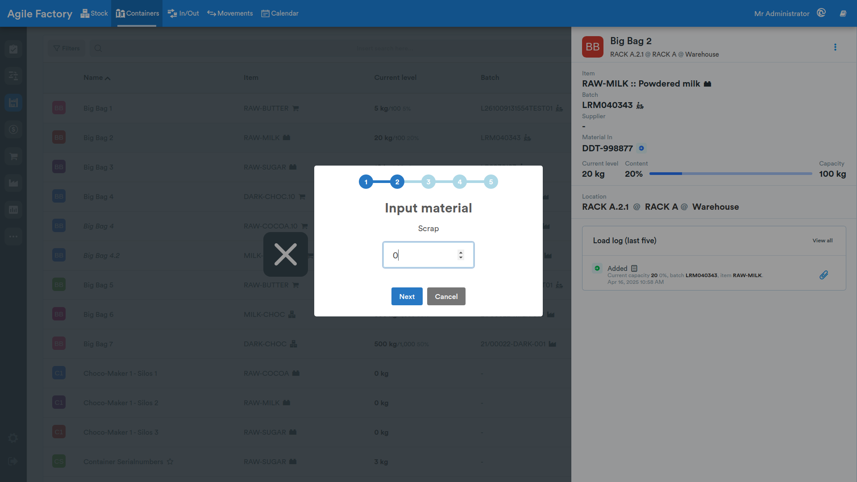The image size is (857, 482).
Task: Click the factory icon beside Powdered milk
Action: click(x=707, y=84)
